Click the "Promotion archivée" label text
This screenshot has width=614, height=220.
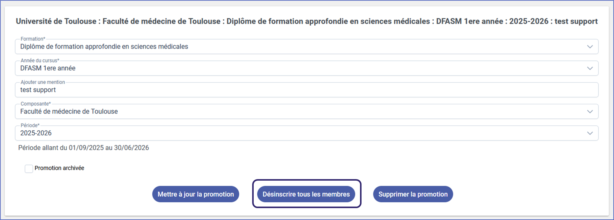point(59,168)
